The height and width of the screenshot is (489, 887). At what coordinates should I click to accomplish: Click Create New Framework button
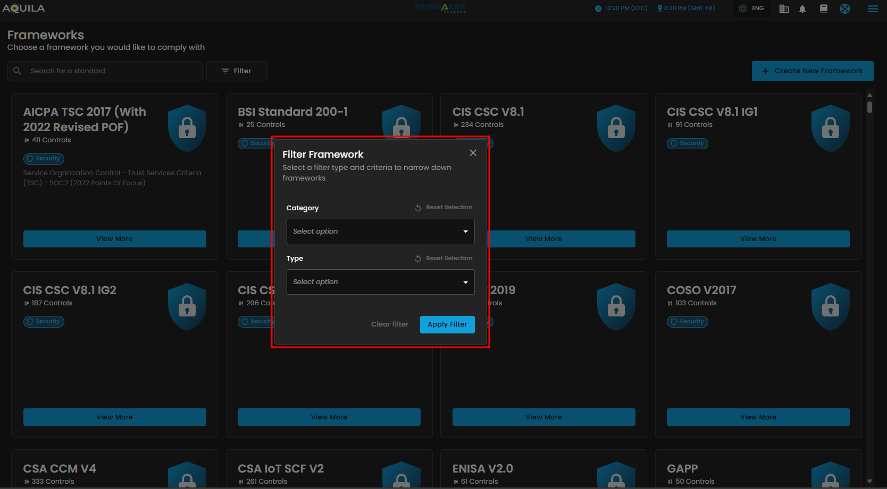click(812, 71)
